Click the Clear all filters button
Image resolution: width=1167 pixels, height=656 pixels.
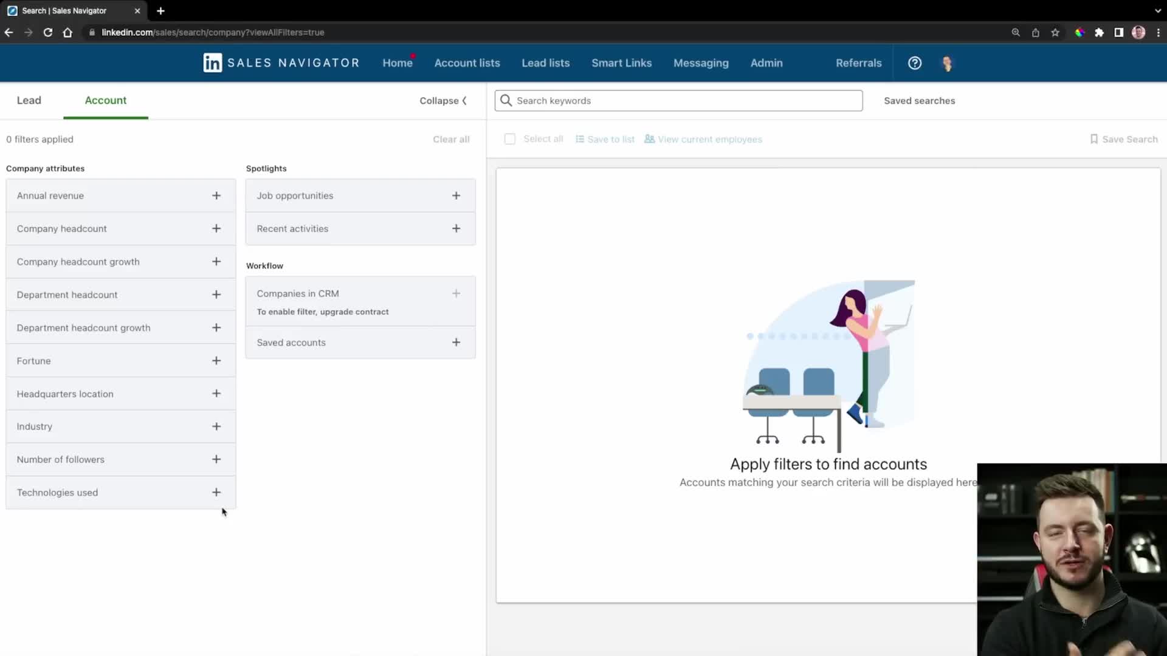pyautogui.click(x=451, y=139)
